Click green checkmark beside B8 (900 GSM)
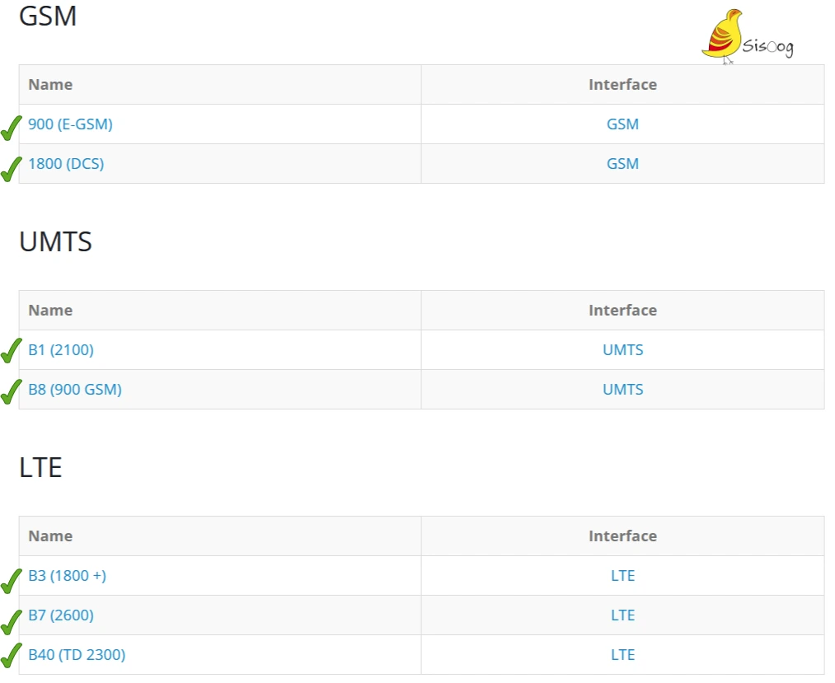 pyautogui.click(x=12, y=392)
